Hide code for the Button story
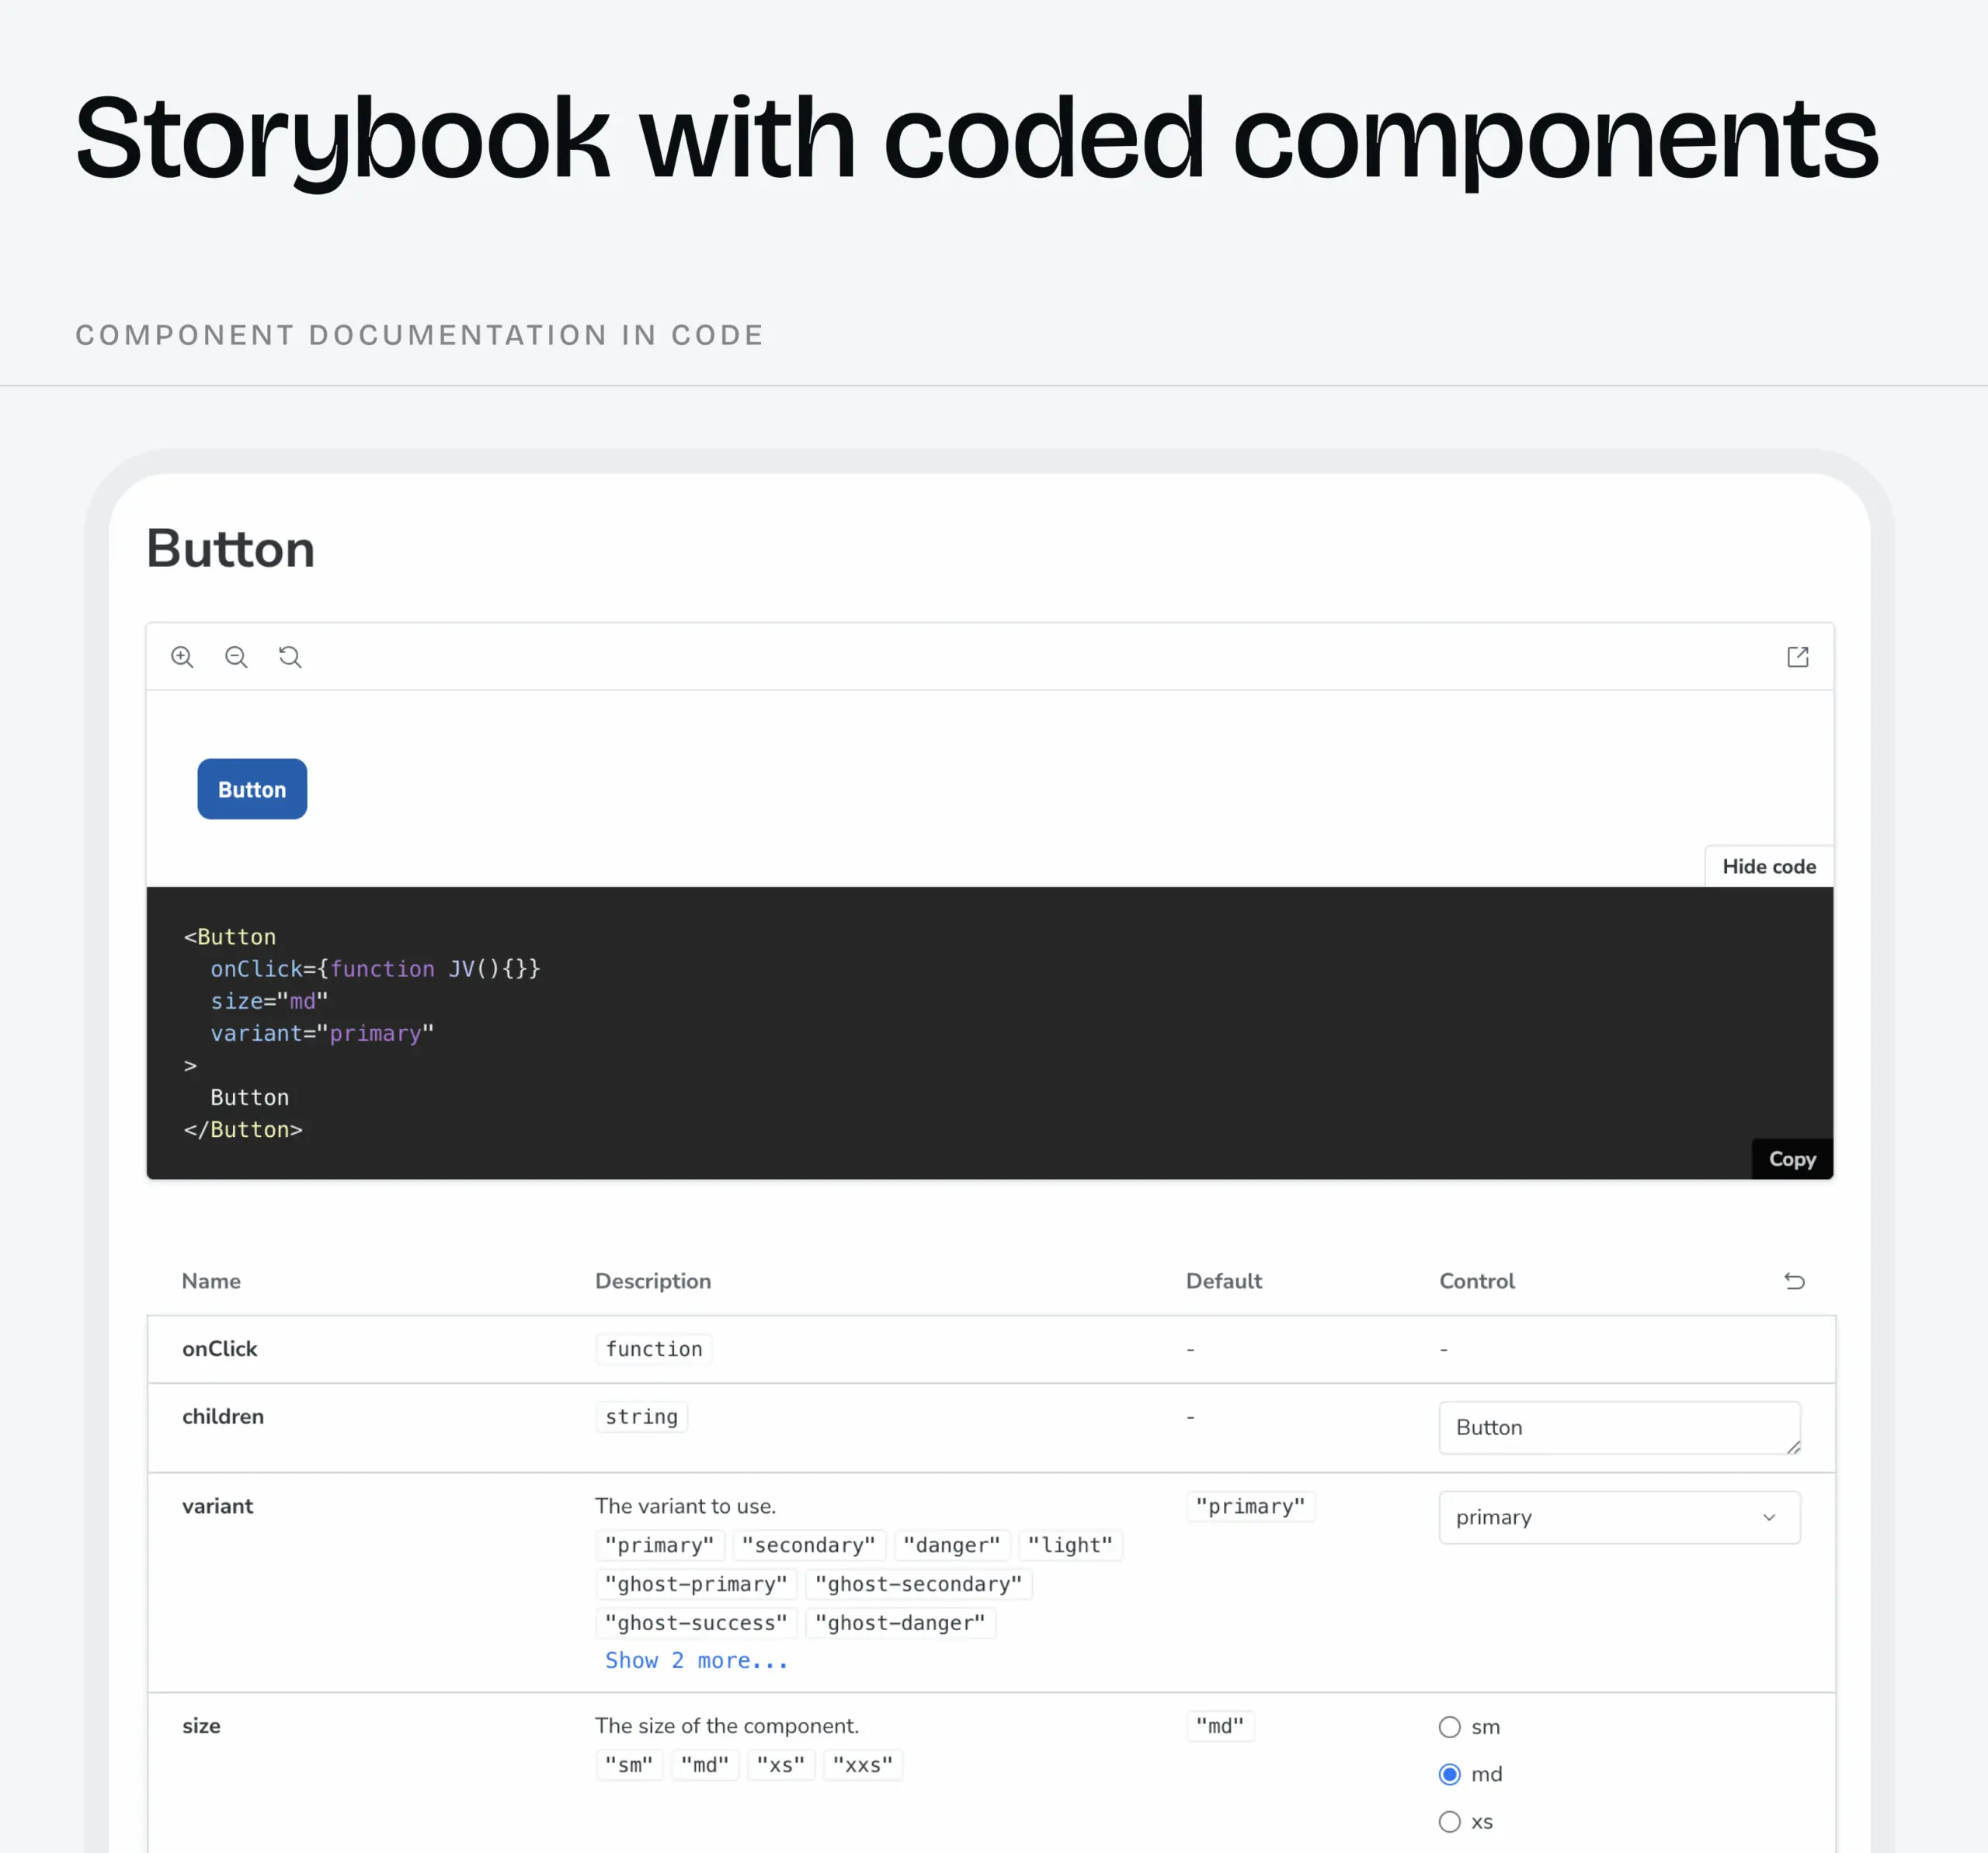1988x1853 pixels. (1768, 866)
